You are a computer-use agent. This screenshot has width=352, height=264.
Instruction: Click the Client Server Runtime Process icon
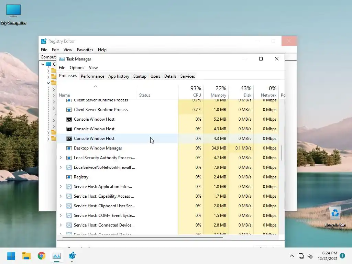(69, 110)
